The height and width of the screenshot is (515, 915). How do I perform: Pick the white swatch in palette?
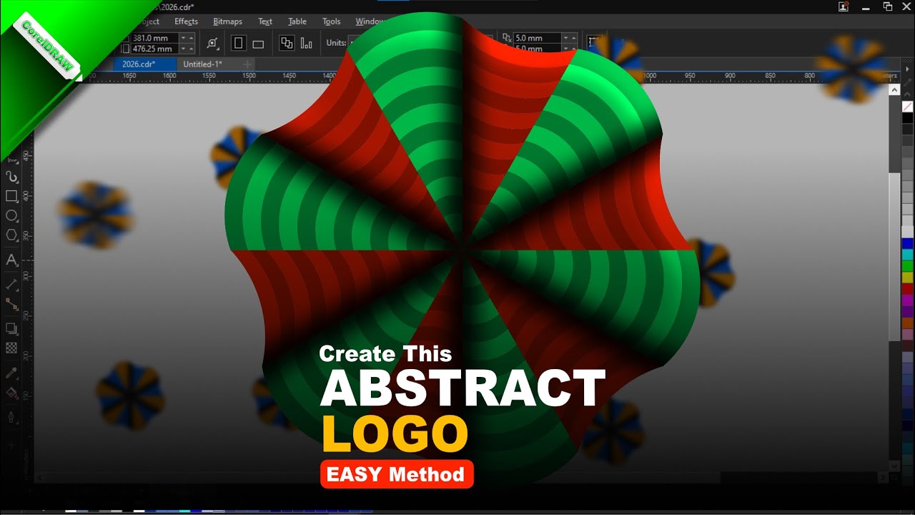coord(907,232)
